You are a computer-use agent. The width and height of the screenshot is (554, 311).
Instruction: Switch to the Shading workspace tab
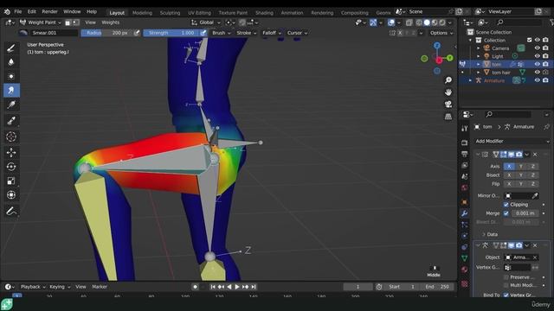click(x=264, y=13)
